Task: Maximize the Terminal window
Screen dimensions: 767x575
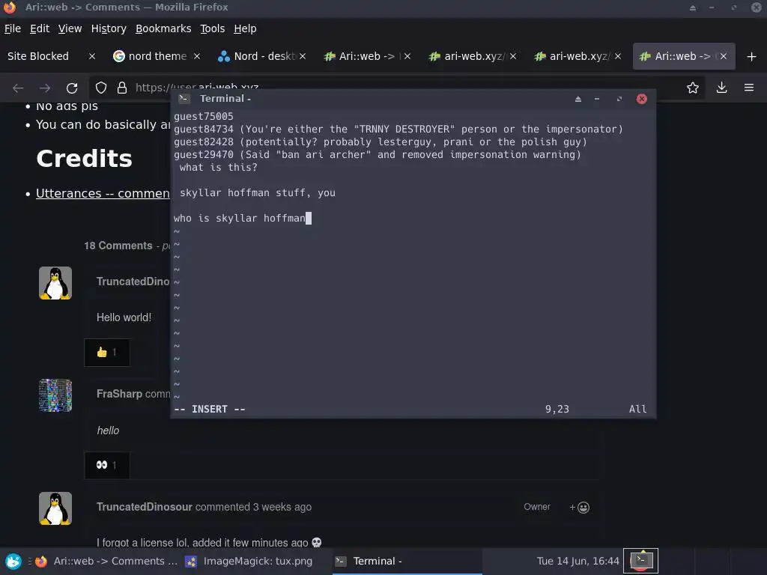Action: (619, 99)
